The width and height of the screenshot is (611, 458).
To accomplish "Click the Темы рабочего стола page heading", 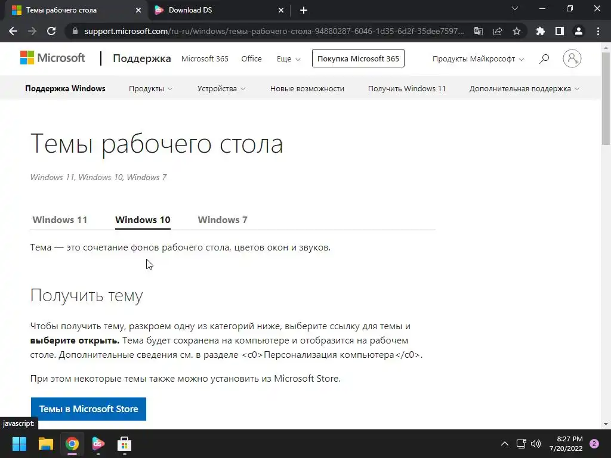I will point(157,144).
